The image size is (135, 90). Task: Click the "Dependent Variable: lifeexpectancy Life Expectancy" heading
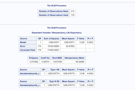coord(56,33)
